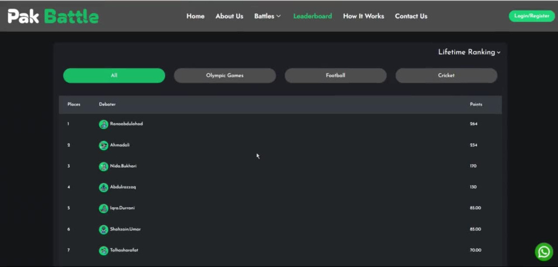The height and width of the screenshot is (267, 558).
Task: Filter leaderboard by Football
Action: point(335,75)
